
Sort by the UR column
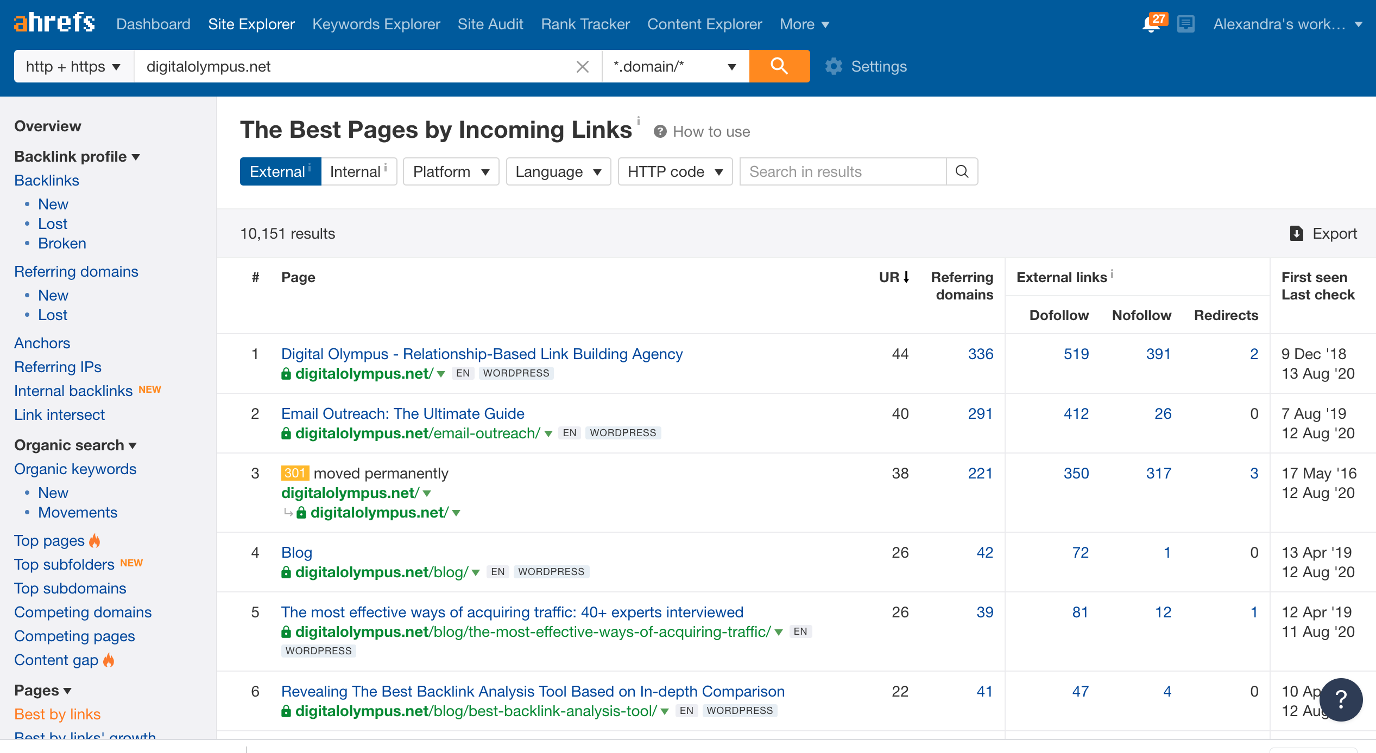894,277
